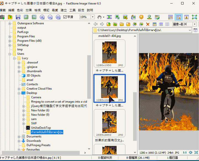Screen dimensions: 199x161
Task: Click the Save As floppy disk icon
Action: 18,17
